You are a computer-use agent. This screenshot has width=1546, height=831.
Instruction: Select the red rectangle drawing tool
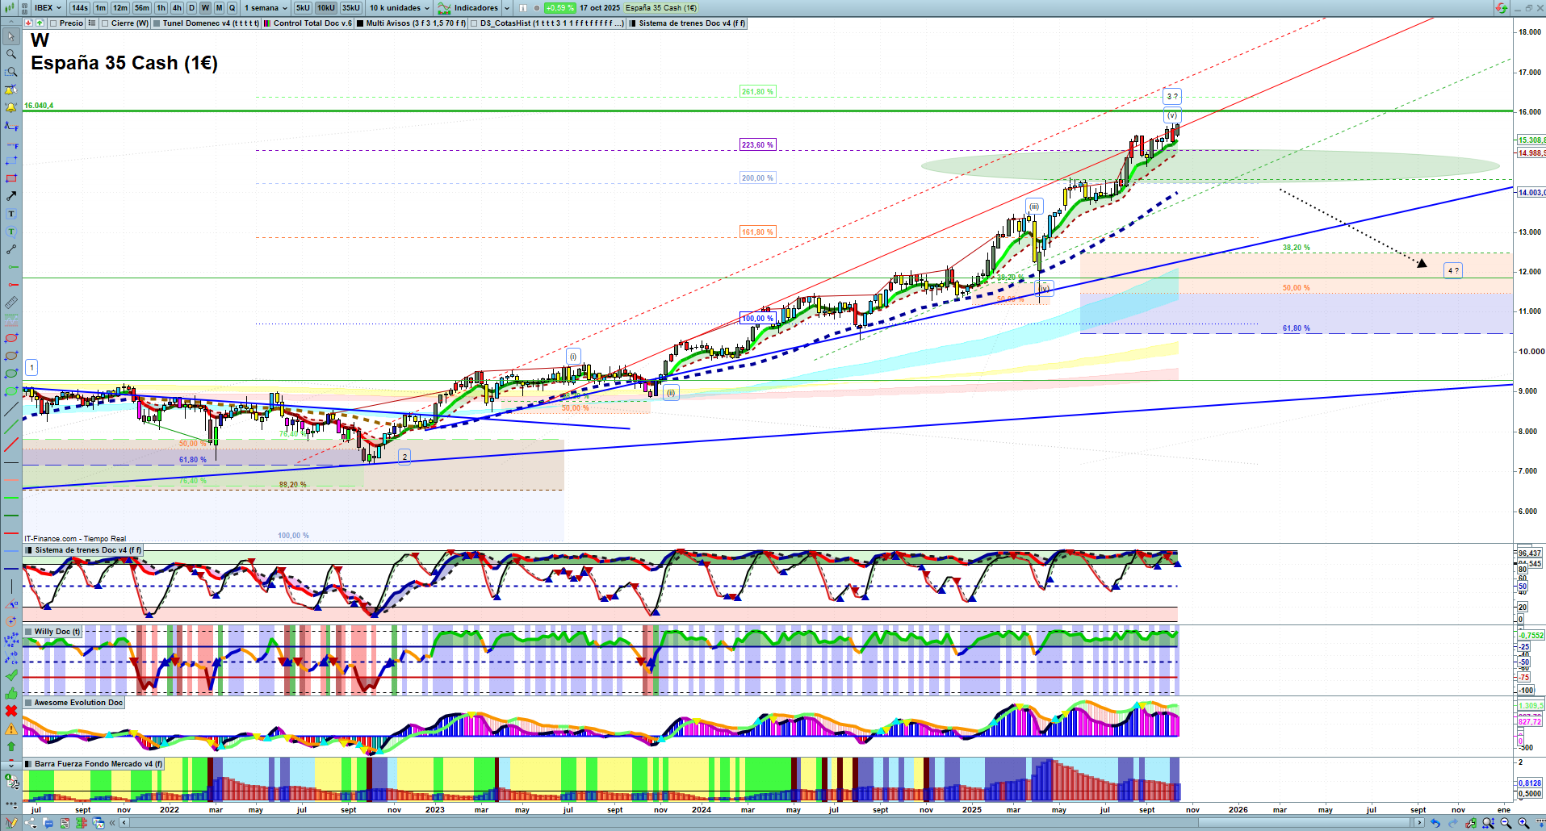11,178
